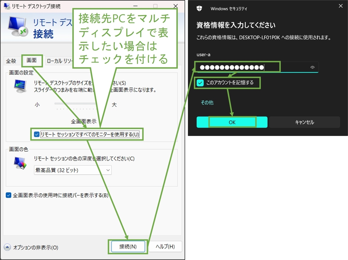Open the 最高品質 (32 ビット) color depth dropdown
Viewport: 348px width, 260px height.
72,170
